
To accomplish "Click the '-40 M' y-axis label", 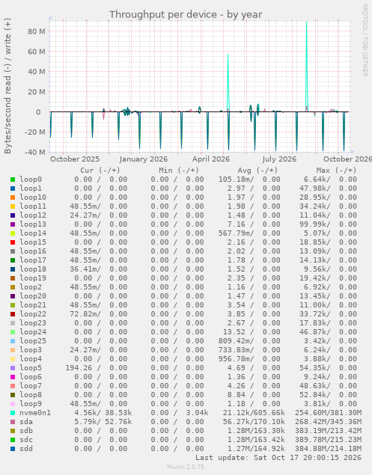I will coord(34,152).
